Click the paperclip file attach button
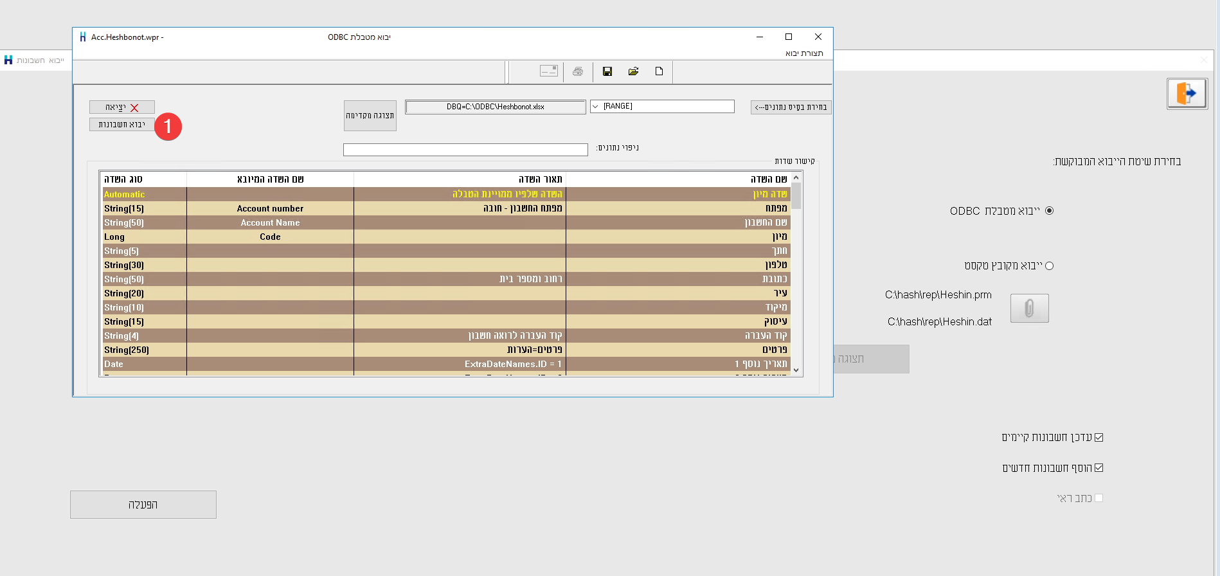1220x576 pixels. (x=1029, y=309)
